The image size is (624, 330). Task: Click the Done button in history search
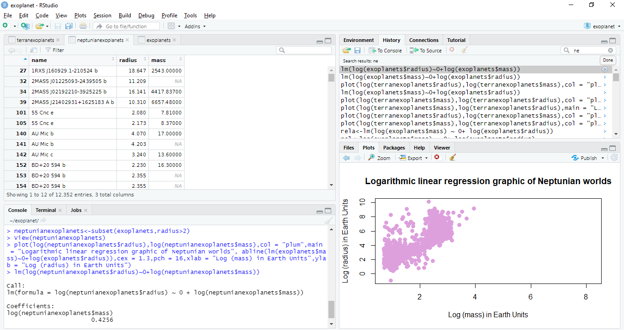click(x=608, y=60)
